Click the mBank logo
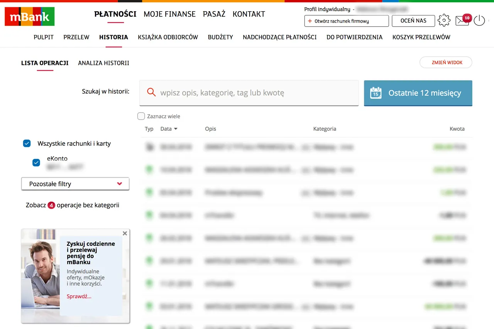The width and height of the screenshot is (494, 329). [30, 17]
